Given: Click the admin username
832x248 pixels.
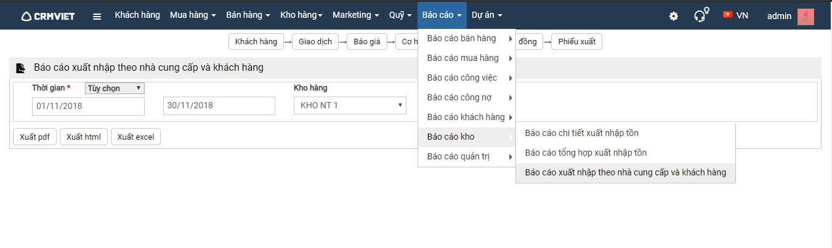Looking at the screenshot, I should 779,16.
